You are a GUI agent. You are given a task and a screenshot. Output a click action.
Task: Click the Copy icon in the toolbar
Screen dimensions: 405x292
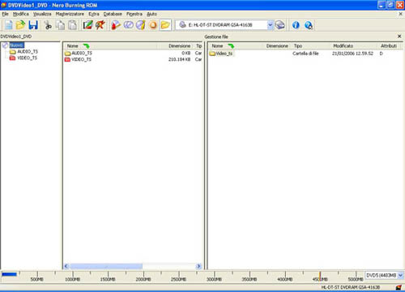pos(60,25)
